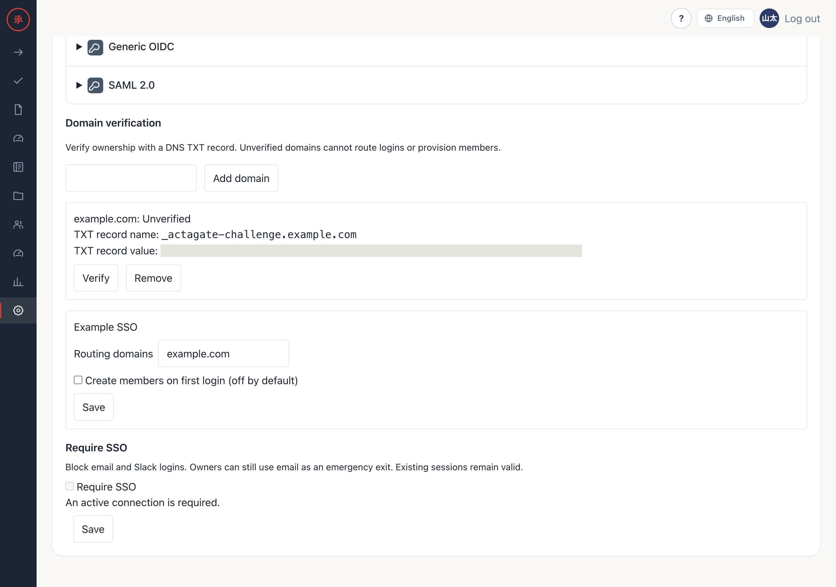Enable Create members on first login
836x587 pixels.
click(x=78, y=380)
